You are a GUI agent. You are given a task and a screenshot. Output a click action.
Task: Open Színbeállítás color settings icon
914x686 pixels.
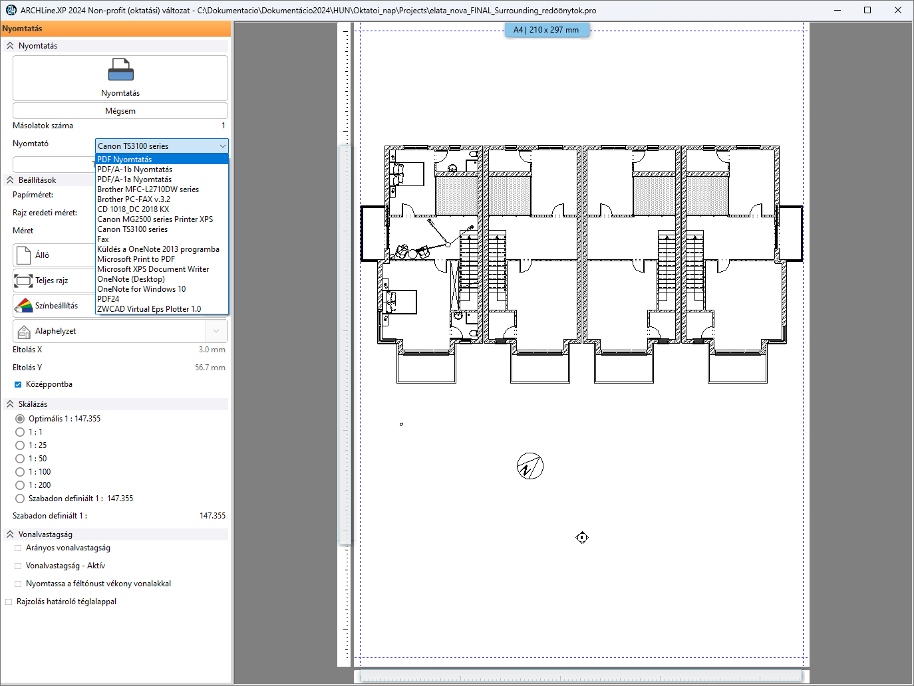pos(24,306)
